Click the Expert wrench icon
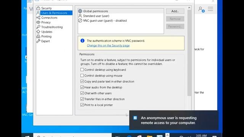Screen dimensions: 244x137 pos(38,41)
